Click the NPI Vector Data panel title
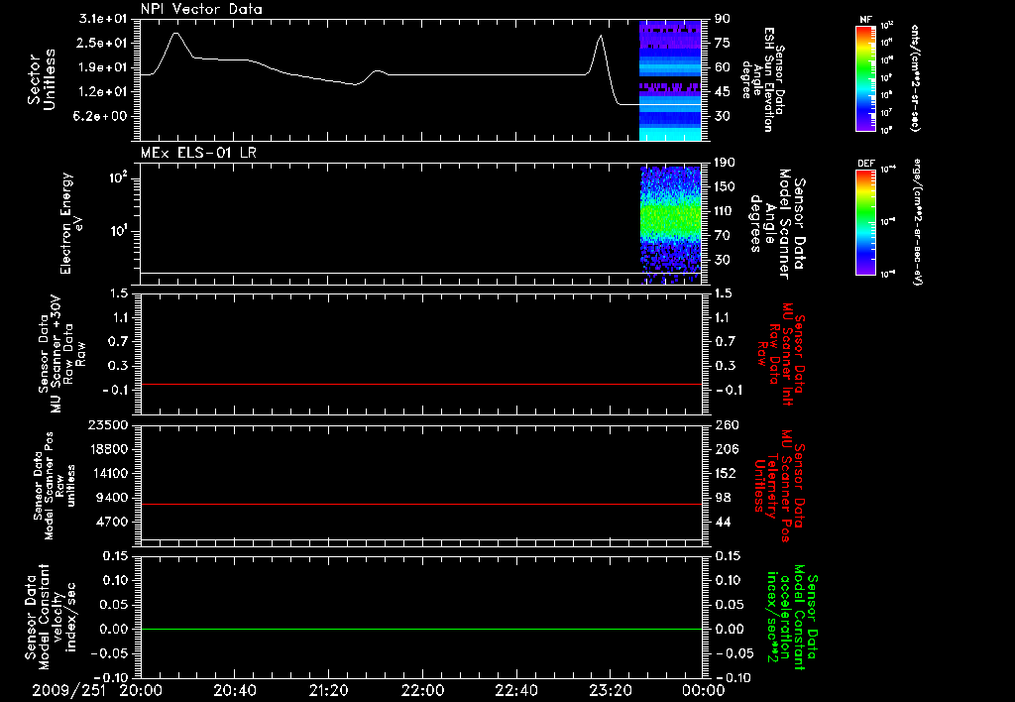This screenshot has width=1015, height=702. 201,9
